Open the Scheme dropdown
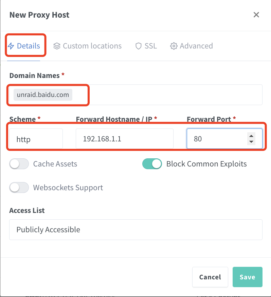Image resolution: width=271 pixels, height=297 pixels. 35,139
